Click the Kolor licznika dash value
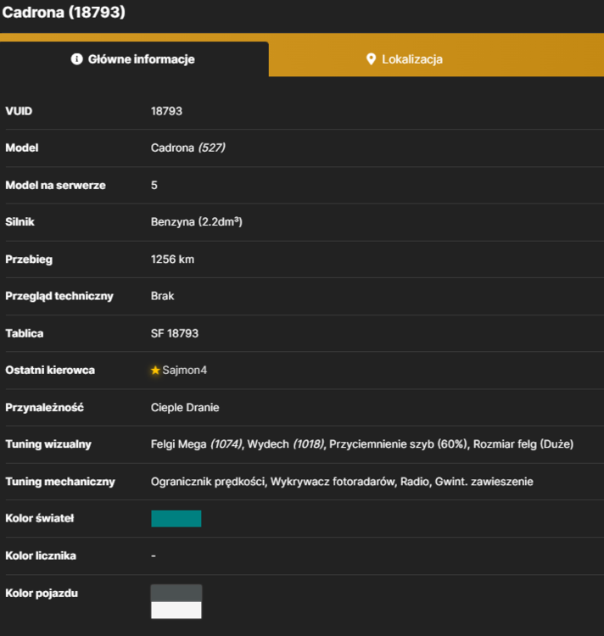 pos(154,556)
